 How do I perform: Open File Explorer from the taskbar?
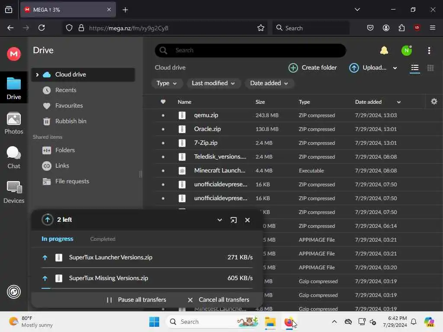(x=270, y=322)
